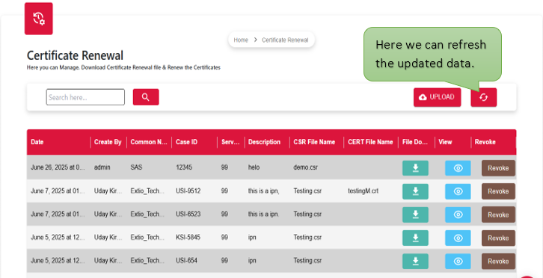
Task: Sort by the Date column header
Action: [x=37, y=142]
